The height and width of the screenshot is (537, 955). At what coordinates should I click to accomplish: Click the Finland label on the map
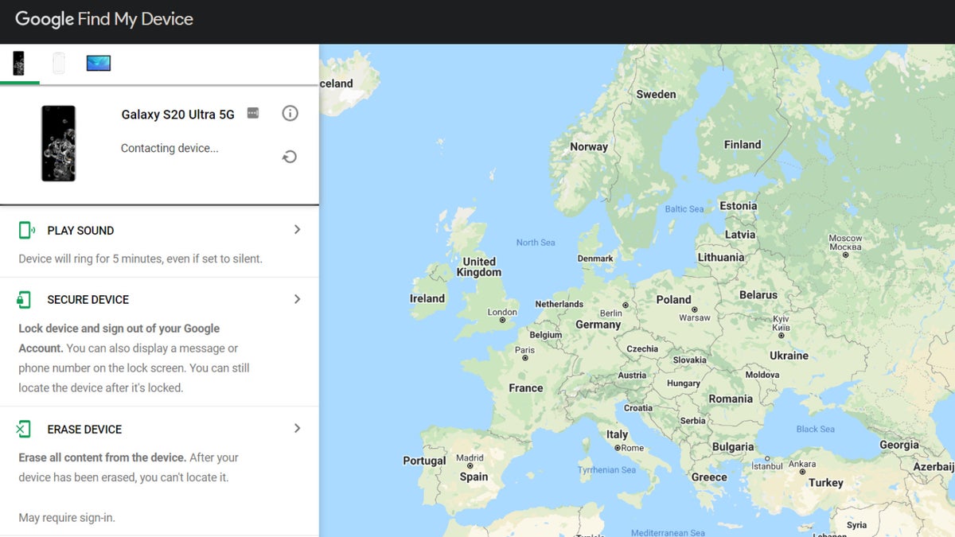pyautogui.click(x=743, y=145)
